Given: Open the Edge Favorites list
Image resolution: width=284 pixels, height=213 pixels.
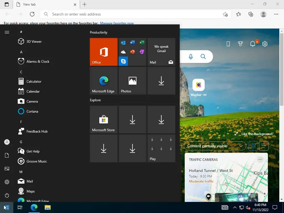Looking at the screenshot, I should click(x=239, y=14).
